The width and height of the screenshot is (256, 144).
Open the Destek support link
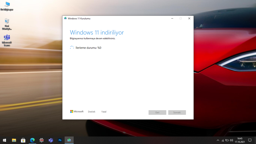pyautogui.click(x=92, y=112)
